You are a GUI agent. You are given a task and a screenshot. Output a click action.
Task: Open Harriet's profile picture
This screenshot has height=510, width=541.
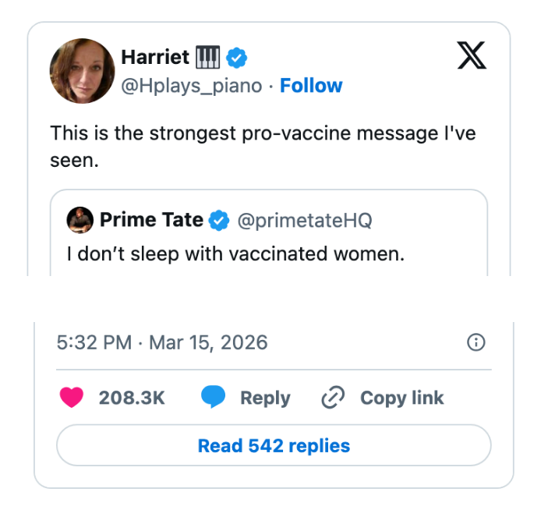coord(82,70)
